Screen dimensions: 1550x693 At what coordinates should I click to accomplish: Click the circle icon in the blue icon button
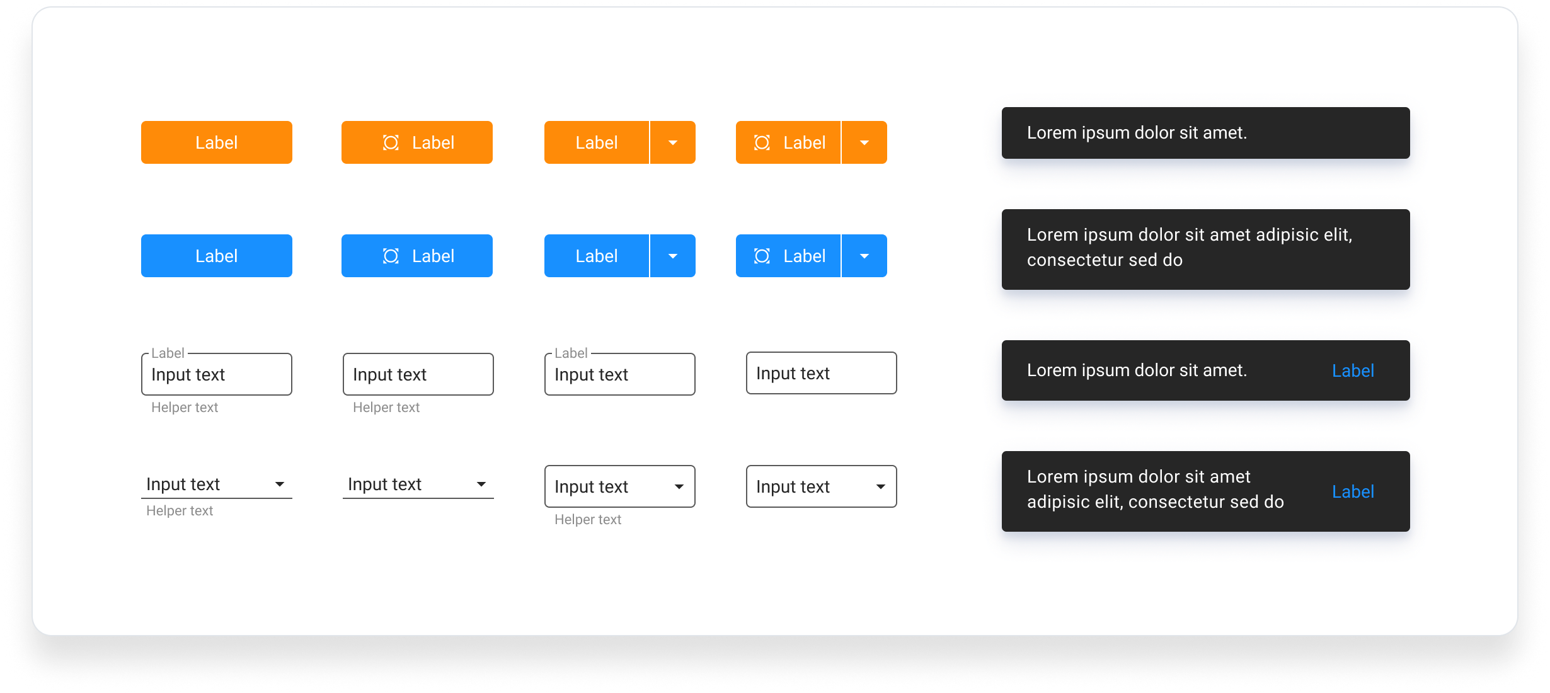(391, 256)
